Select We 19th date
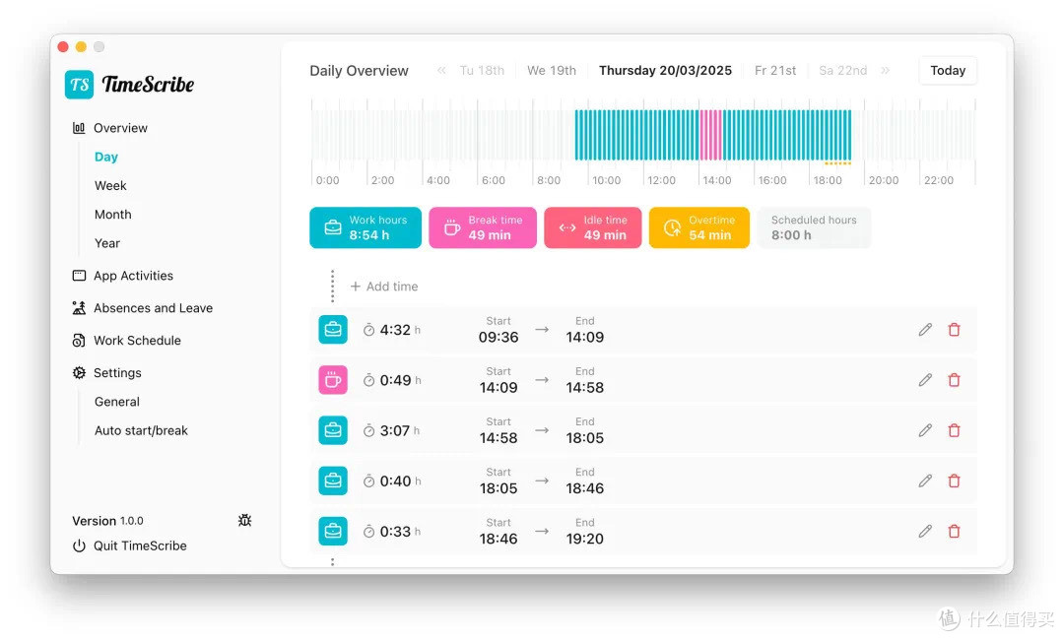Viewport: 1064px width, 641px height. 552,71
